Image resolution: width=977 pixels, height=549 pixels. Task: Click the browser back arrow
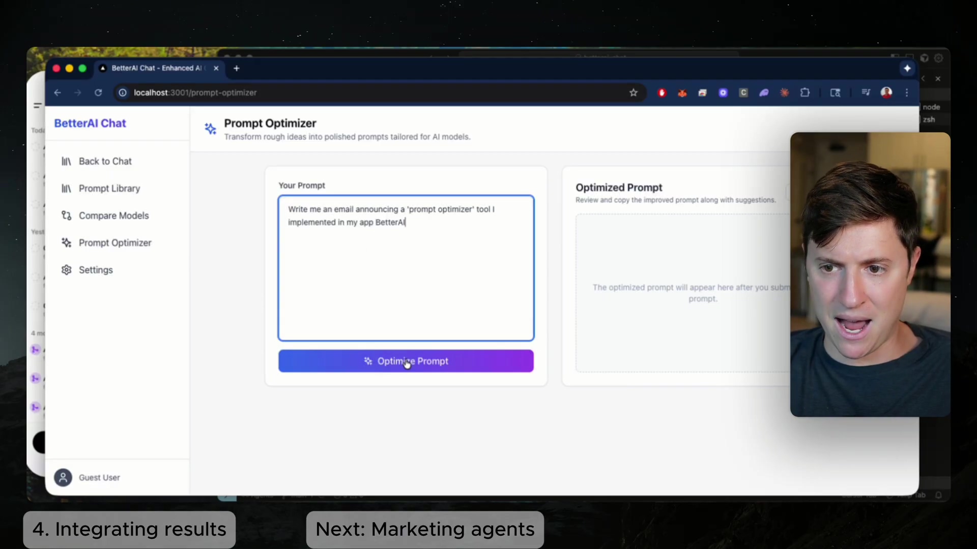click(58, 93)
